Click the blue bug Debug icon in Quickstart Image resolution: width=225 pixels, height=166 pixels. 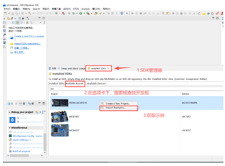click(12, 120)
